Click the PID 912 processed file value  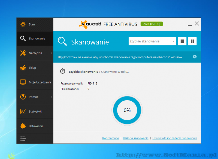click(x=92, y=83)
